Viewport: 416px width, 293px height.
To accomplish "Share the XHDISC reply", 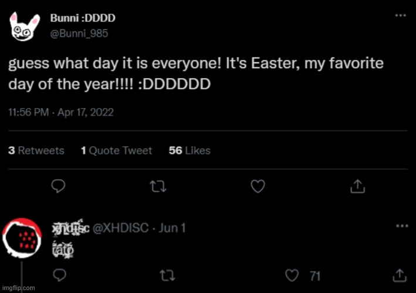I will (400, 275).
